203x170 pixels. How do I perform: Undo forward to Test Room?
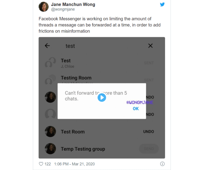[149, 132]
